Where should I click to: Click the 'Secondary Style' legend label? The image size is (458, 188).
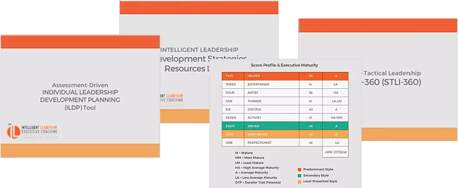click(316, 175)
